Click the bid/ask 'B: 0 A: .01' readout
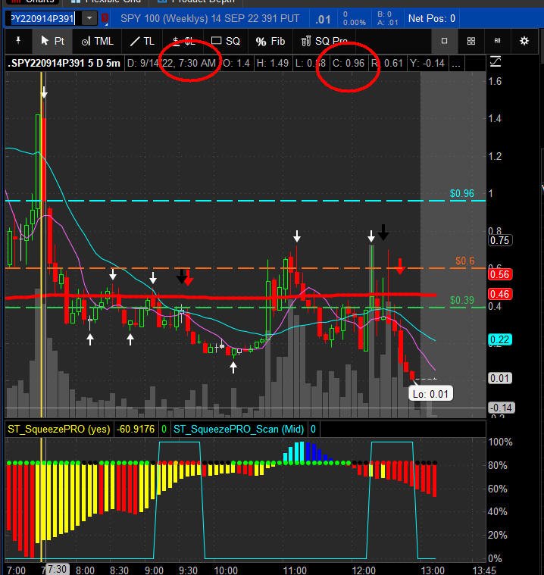Image resolution: width=544 pixels, height=575 pixels. [388, 18]
